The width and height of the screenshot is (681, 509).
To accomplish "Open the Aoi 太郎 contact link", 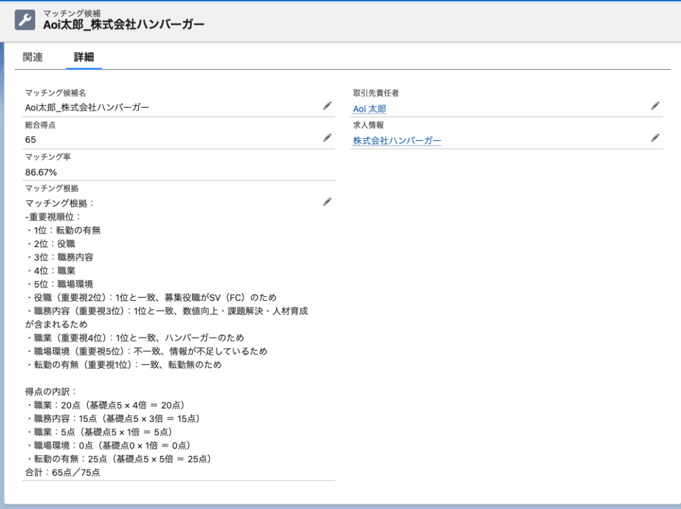I will [369, 108].
